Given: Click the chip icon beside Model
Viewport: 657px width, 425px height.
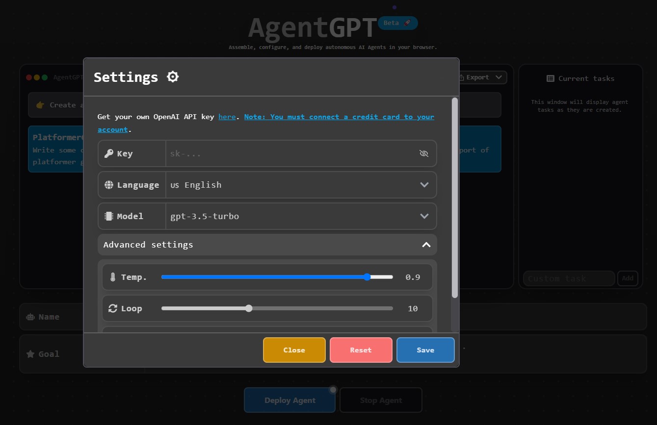Looking at the screenshot, I should pyautogui.click(x=109, y=216).
